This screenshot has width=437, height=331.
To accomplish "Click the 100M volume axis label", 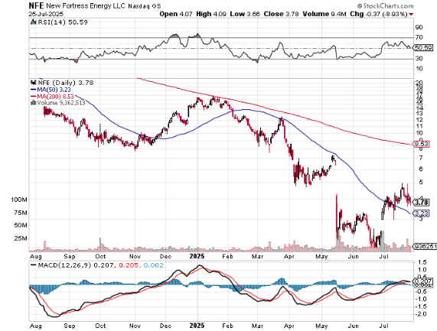I will pyautogui.click(x=19, y=200).
